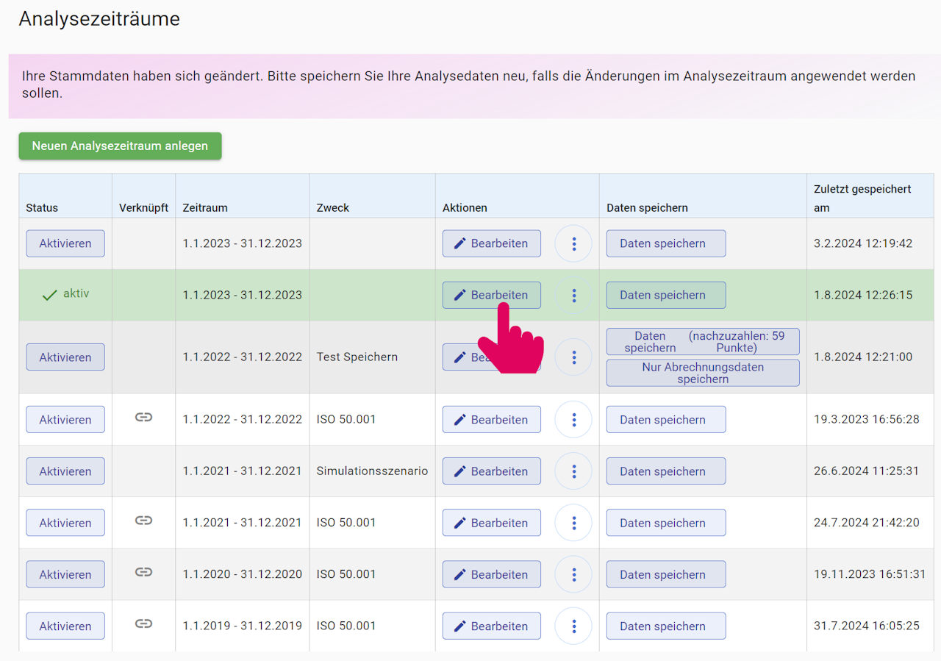Click link icon in 2019 ISO 50.001 row
Image resolution: width=941 pixels, height=661 pixels.
[143, 624]
